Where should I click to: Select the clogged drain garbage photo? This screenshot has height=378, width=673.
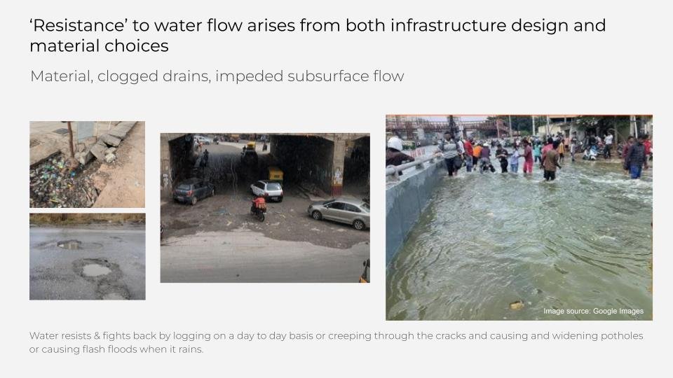[x=87, y=164]
